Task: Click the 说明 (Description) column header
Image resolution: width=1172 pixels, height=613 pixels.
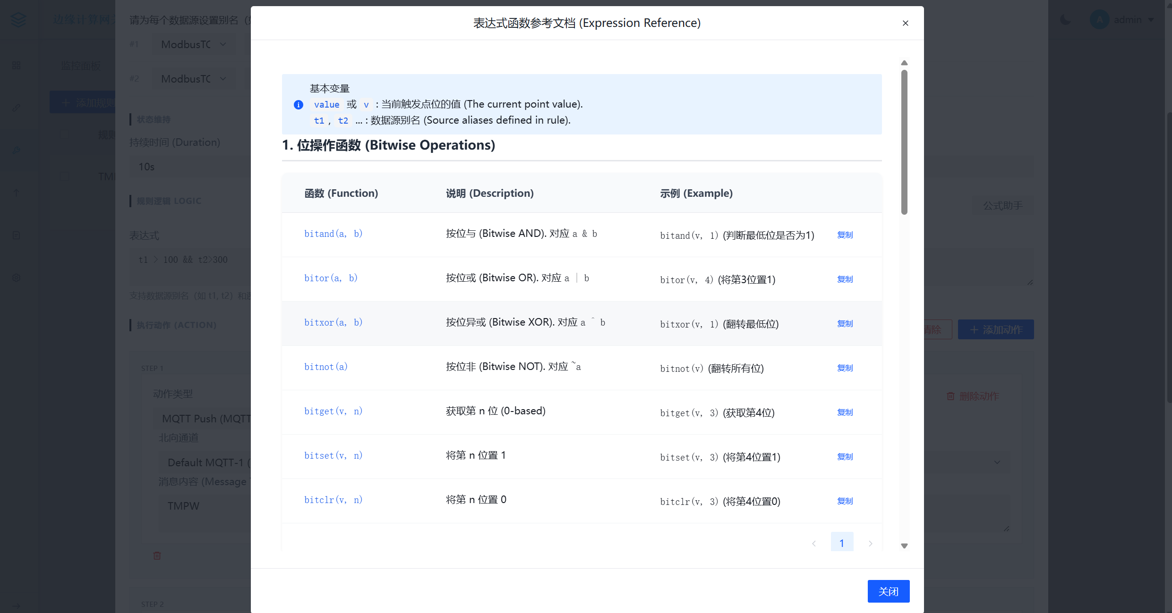Action: tap(489, 193)
